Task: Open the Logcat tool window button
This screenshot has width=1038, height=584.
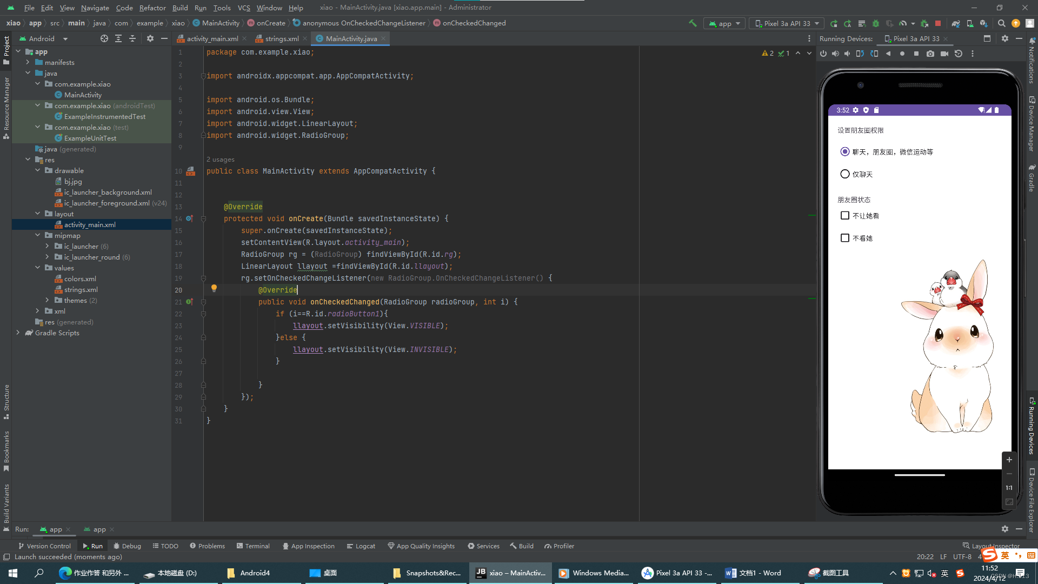Action: point(361,546)
